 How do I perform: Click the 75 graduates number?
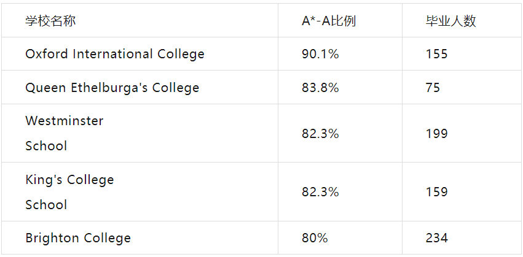point(433,88)
